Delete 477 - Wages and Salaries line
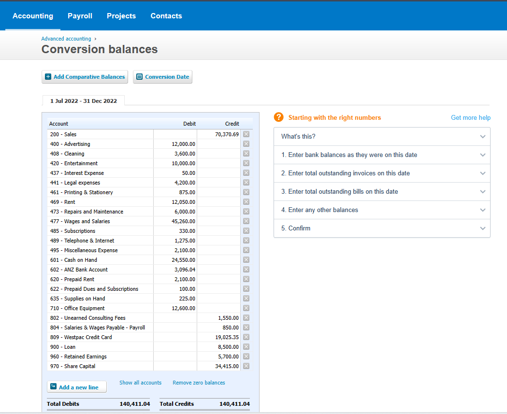This screenshot has height=414, width=507. 246,221
